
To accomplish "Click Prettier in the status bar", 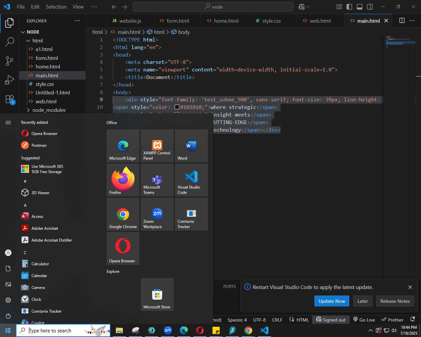I will click(392, 320).
